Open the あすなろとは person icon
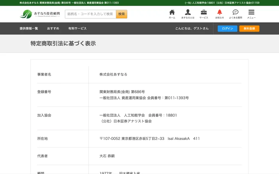The image size is (279, 174). pyautogui.click(x=188, y=14)
